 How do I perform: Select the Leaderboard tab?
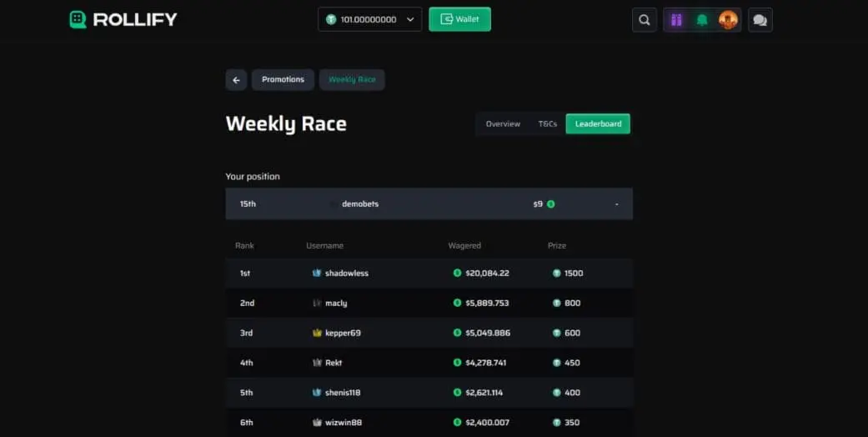(598, 124)
